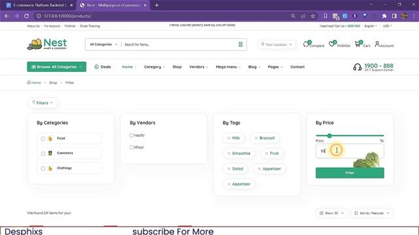This screenshot has height=235, width=419.
Task: Open the All Categories search dropdown
Action: point(103,44)
